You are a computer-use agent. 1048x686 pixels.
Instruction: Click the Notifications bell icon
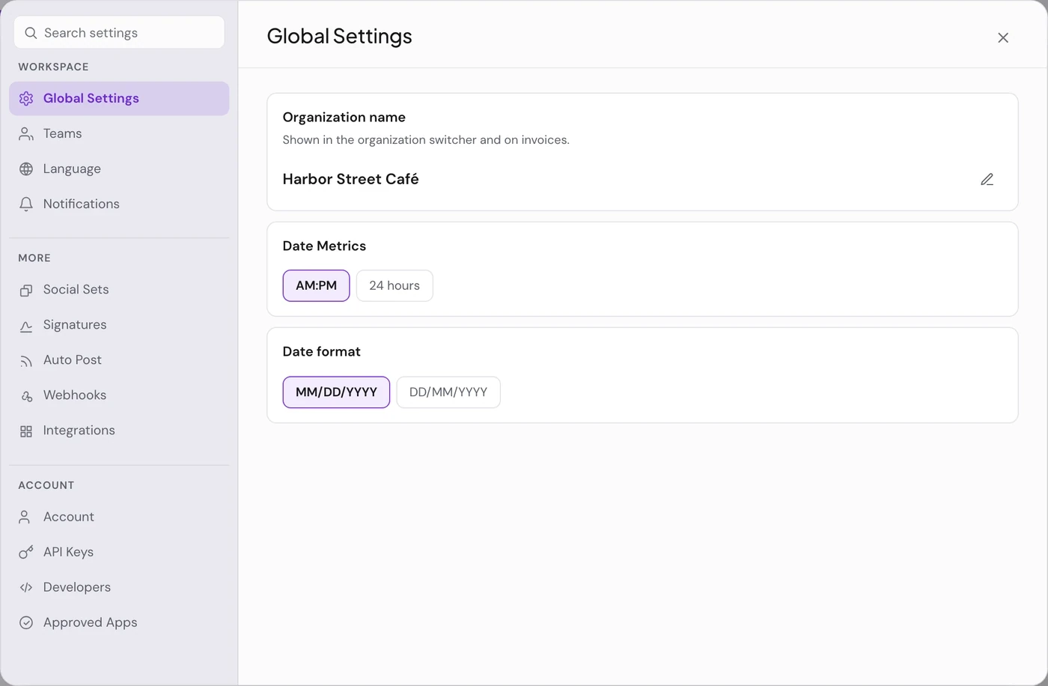(26, 204)
